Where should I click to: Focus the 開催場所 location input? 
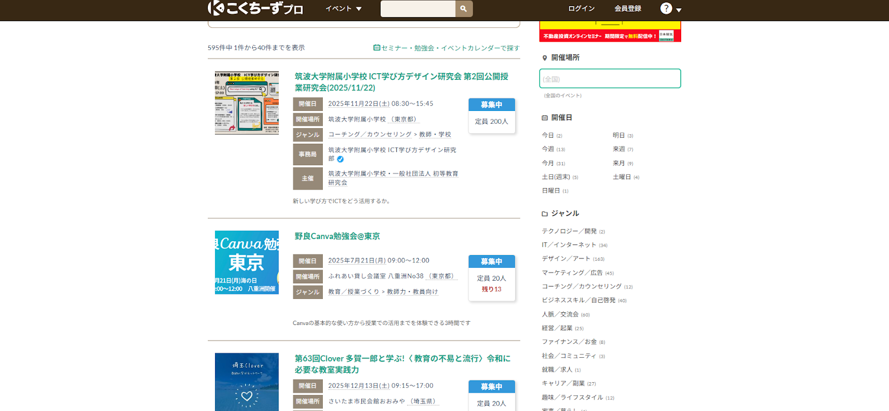coord(610,78)
